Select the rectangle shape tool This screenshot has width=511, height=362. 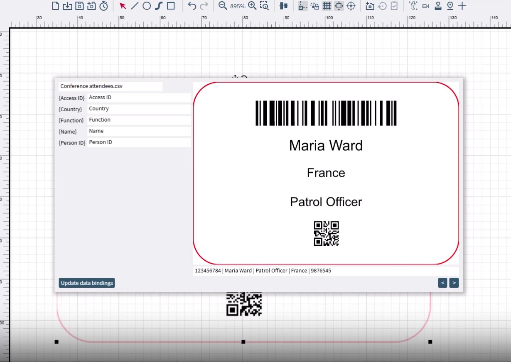click(x=171, y=6)
